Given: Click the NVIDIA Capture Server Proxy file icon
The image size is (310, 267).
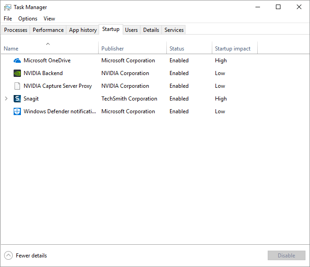Looking at the screenshot, I should click(x=17, y=86).
